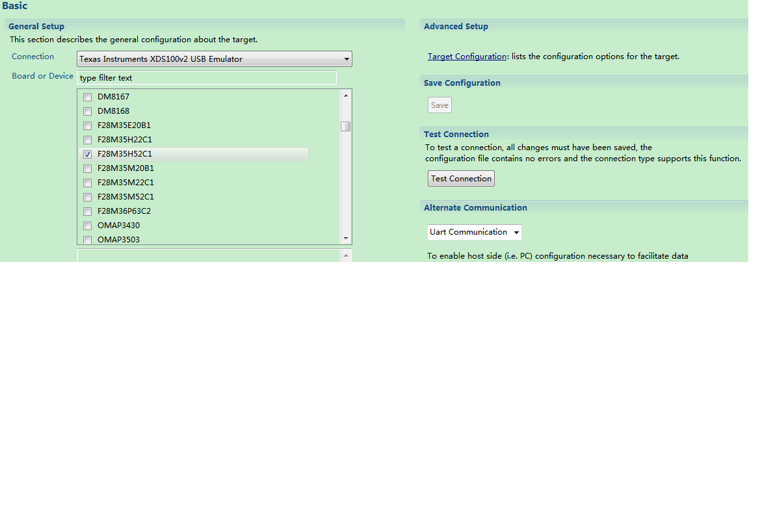Image resolution: width=760 pixels, height=507 pixels.
Task: Click the Save button
Action: coord(439,105)
